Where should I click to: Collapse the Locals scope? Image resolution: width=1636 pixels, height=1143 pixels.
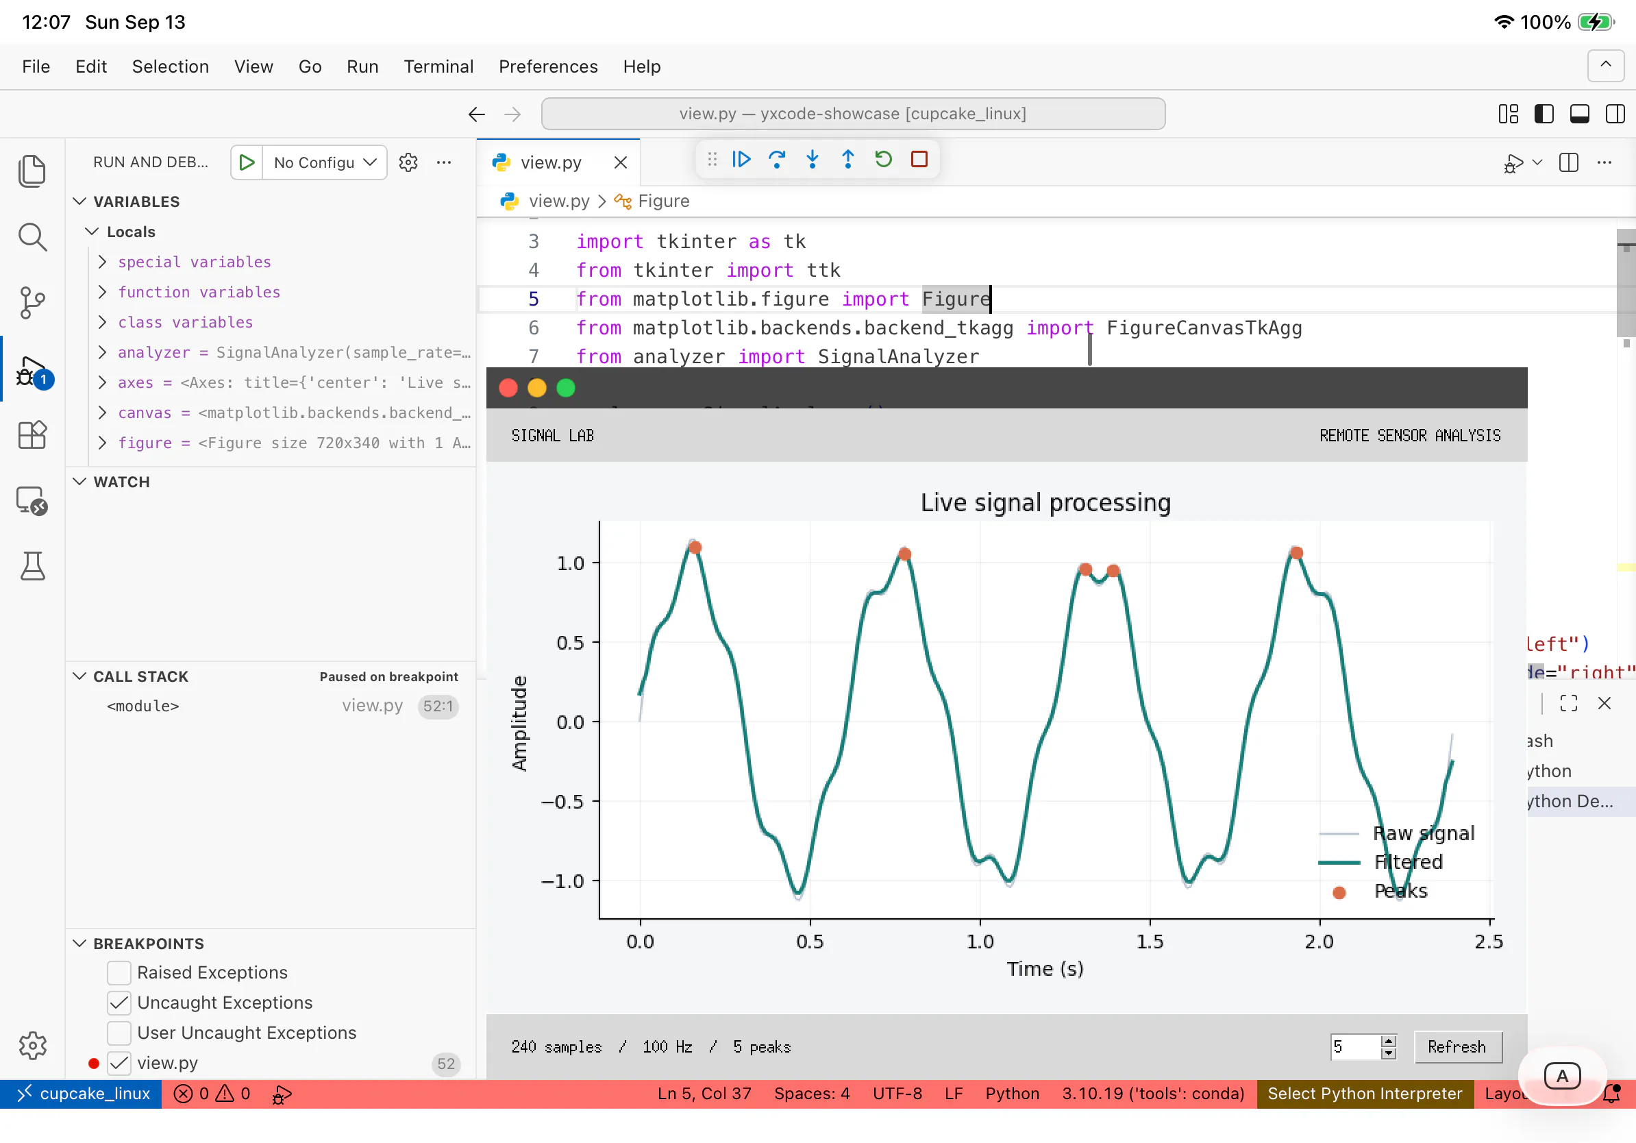(92, 232)
